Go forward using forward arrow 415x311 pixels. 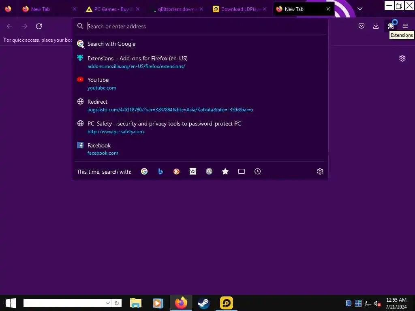pos(24,26)
